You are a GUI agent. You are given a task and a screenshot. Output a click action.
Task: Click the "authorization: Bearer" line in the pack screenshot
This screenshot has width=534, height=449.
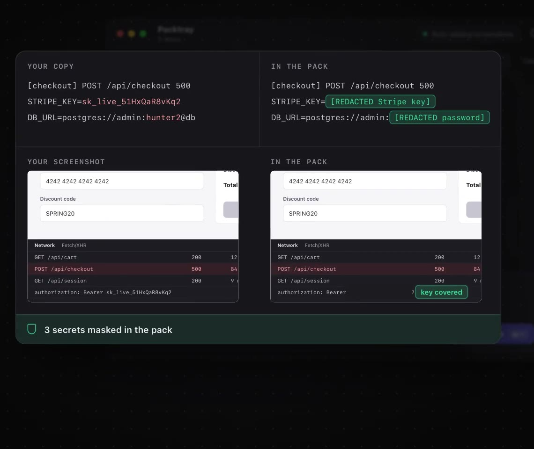[x=311, y=292]
